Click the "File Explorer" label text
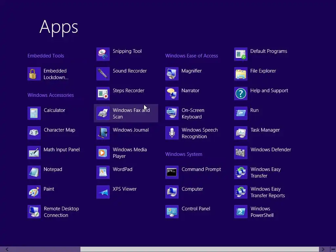336x252 pixels. click(263, 71)
